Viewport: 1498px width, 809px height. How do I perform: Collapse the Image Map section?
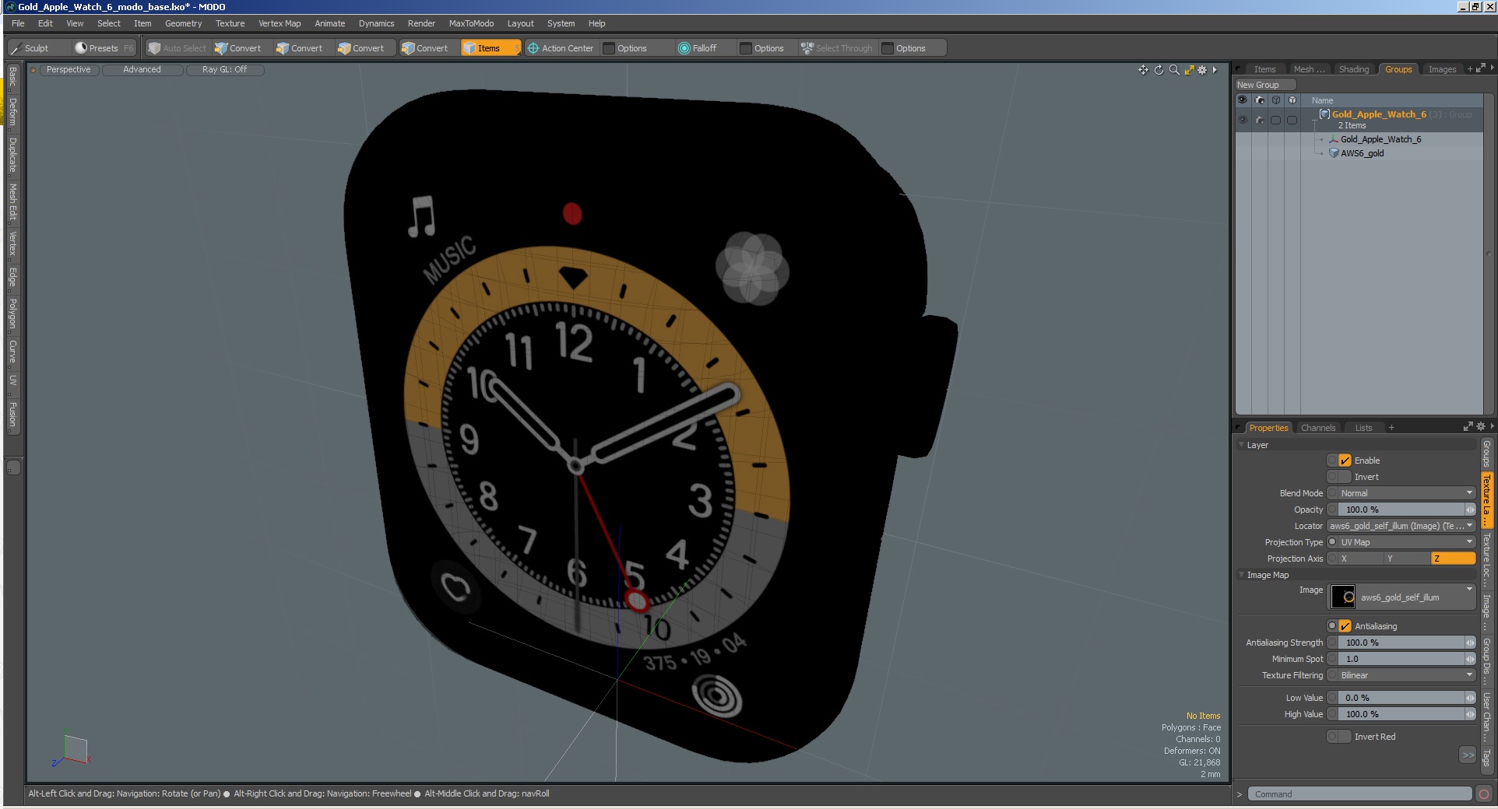coord(1241,575)
